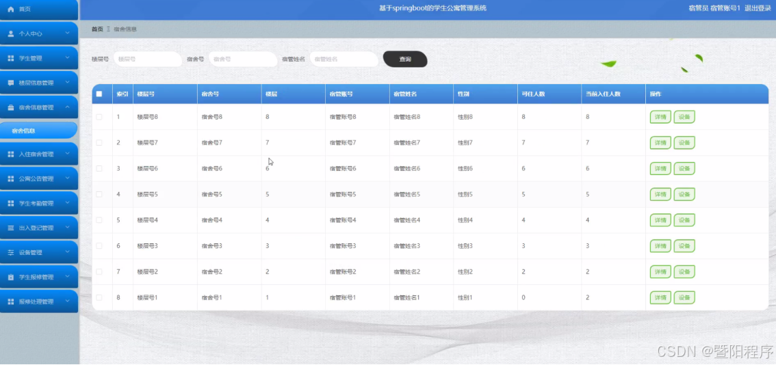This screenshot has height=365, width=776.
Task: Expand 楼层信息管理 with its chevron arrow
Action: tap(68, 83)
